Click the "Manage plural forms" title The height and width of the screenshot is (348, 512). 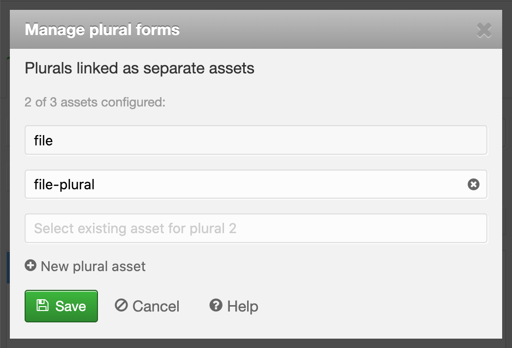click(x=102, y=30)
